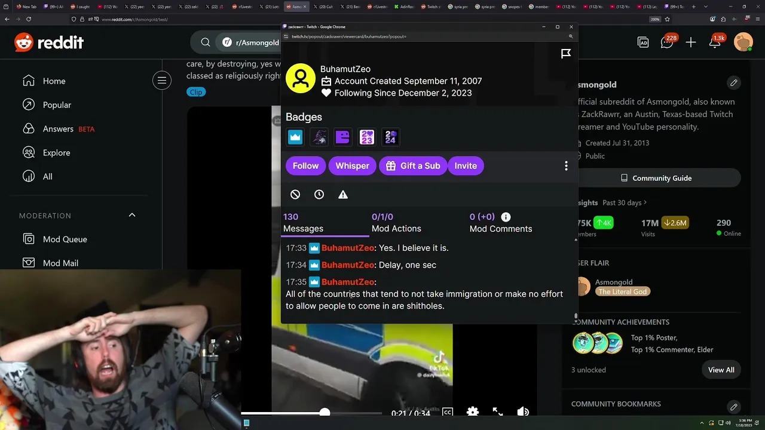Click the Asmongold 'The Literal God' user flair
765x430 pixels.
(623, 291)
